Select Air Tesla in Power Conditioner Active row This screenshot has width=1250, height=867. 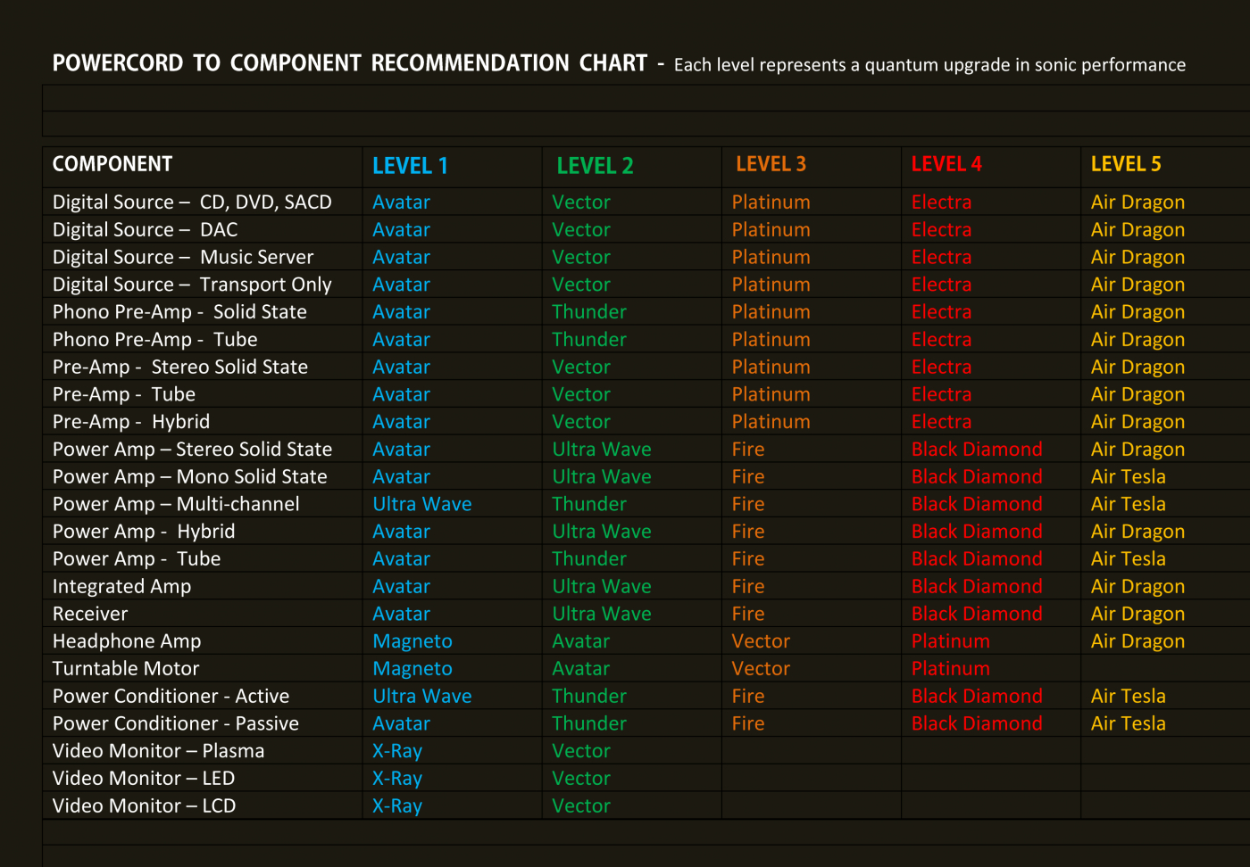pyautogui.click(x=1128, y=697)
